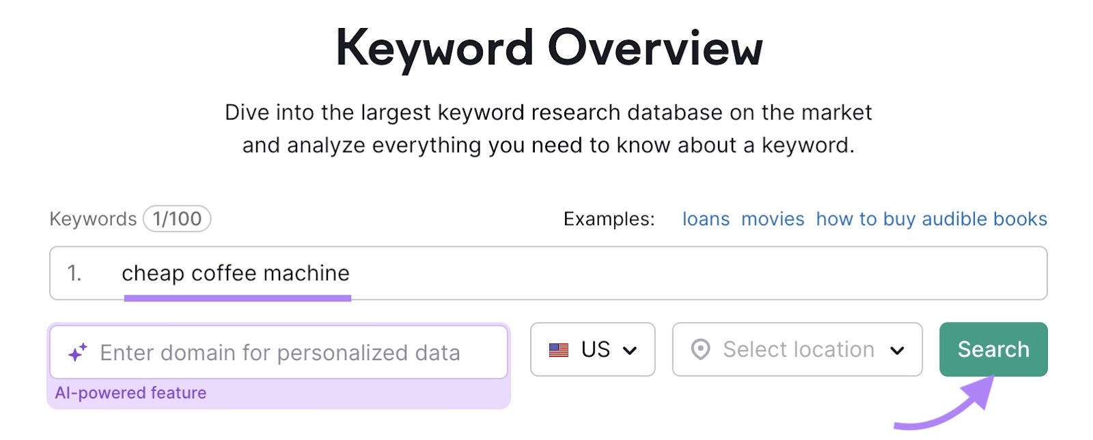This screenshot has height=440, width=1093.
Task: Click the purple underline beneath 'cheap coffee machine'
Action: 238,297
